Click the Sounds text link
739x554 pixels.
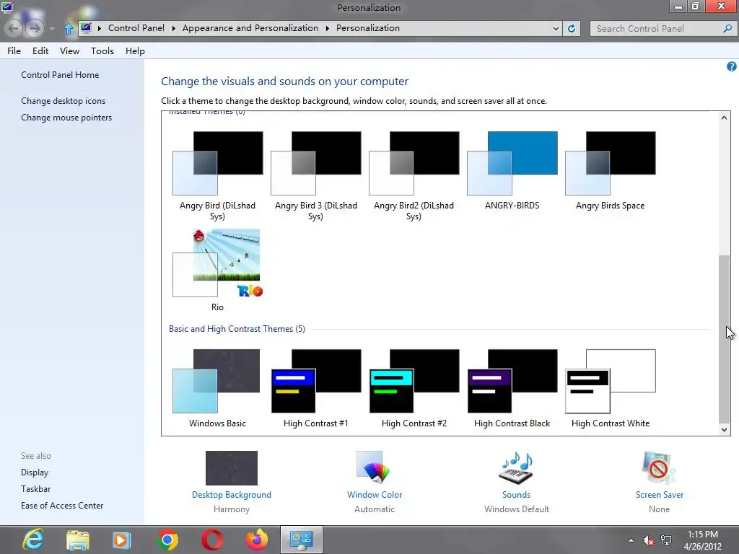(516, 495)
